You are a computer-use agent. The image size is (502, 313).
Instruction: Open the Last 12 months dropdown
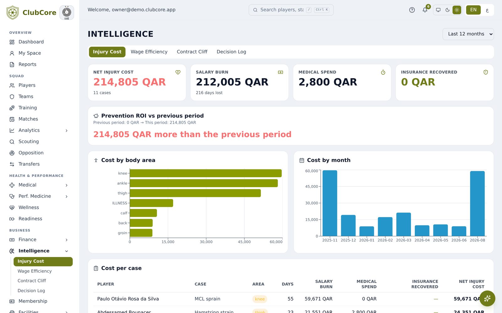click(x=468, y=34)
